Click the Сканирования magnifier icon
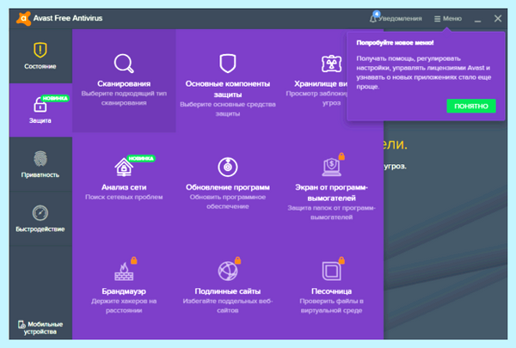The image size is (516, 348). tap(124, 63)
